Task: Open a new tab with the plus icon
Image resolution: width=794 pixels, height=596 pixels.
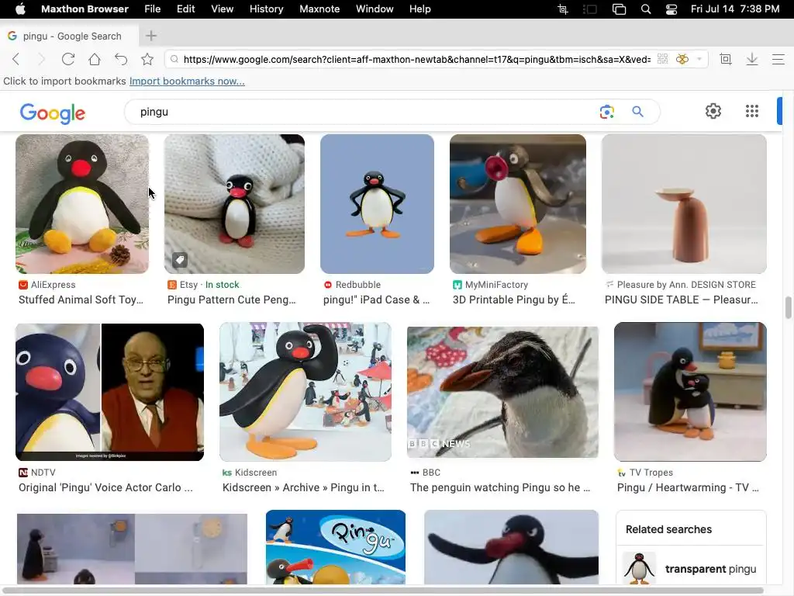Action: coord(151,36)
